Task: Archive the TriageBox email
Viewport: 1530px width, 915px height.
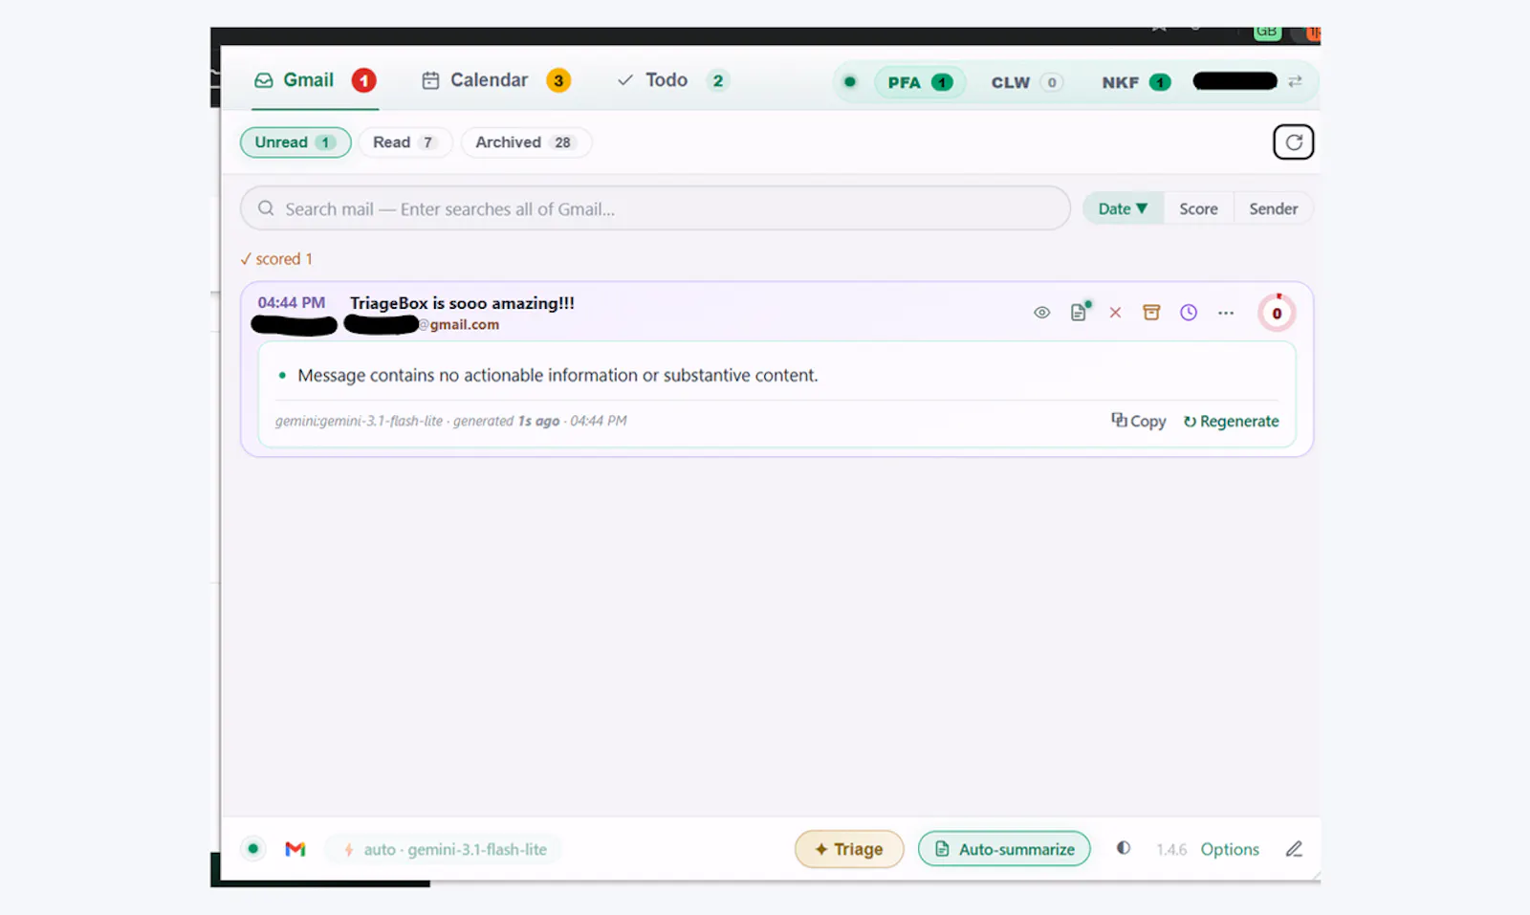Action: click(1151, 313)
